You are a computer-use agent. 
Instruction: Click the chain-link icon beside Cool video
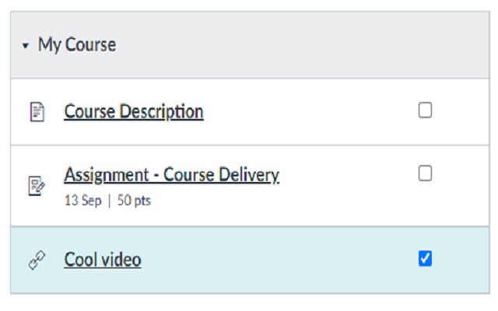pyautogui.click(x=37, y=261)
